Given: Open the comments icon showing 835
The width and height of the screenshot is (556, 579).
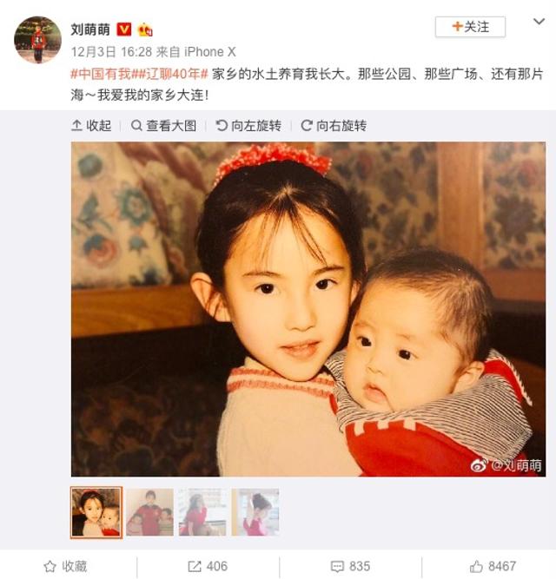Looking at the screenshot, I should 350,566.
